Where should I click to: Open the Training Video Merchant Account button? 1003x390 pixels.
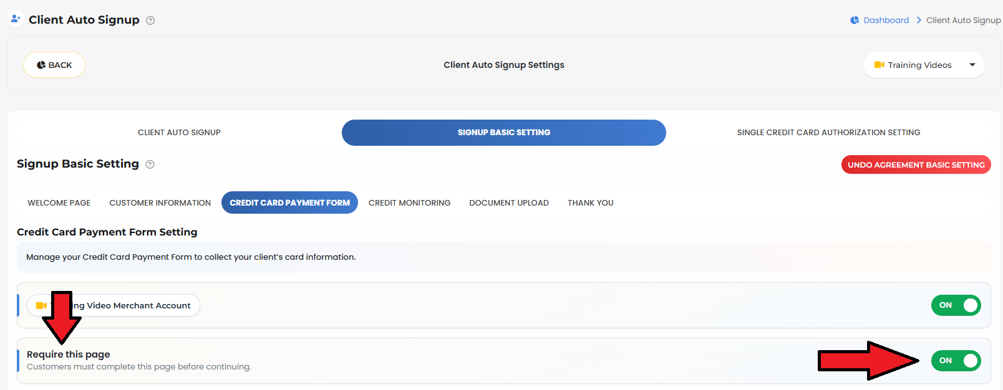tap(114, 305)
